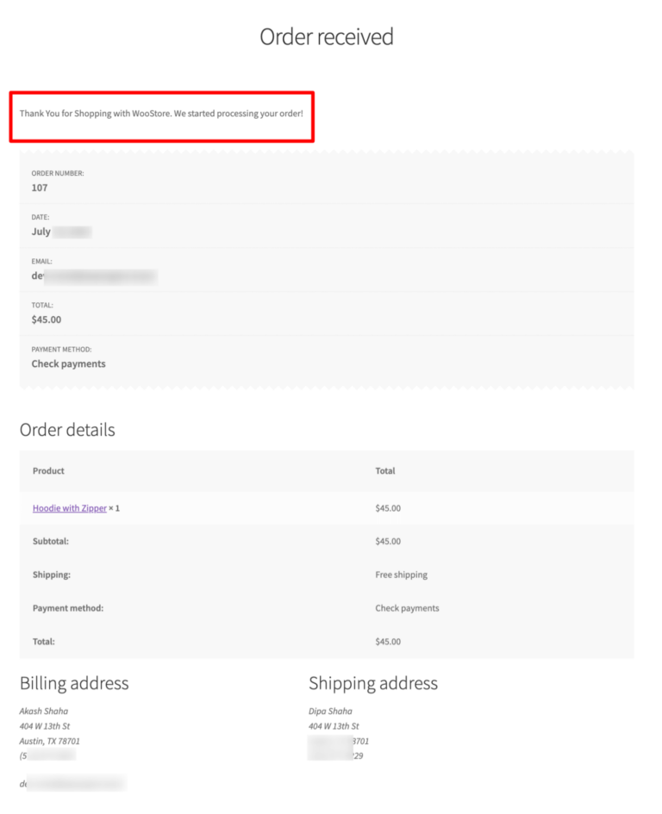Click the blurred customer email address
This screenshot has height=814, width=662.
[95, 276]
